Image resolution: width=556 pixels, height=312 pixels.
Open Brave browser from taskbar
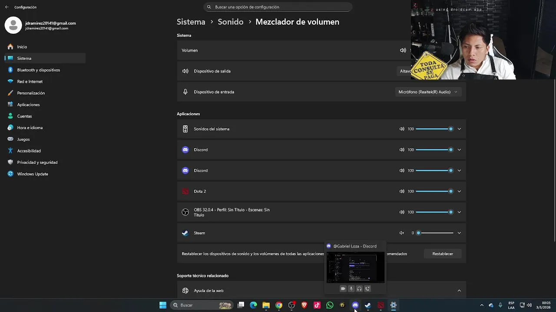click(304, 305)
